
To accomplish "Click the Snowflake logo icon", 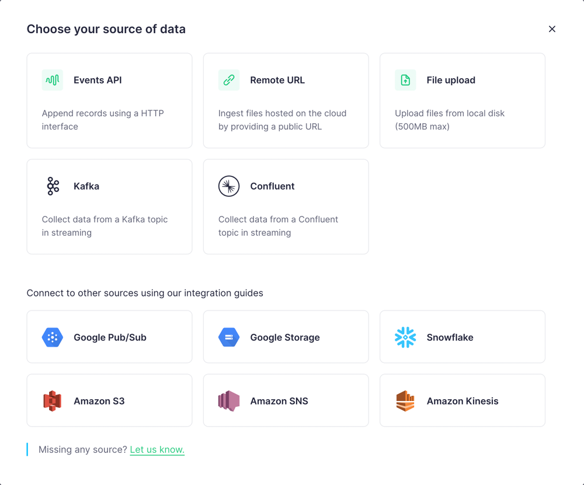I will tap(405, 337).
